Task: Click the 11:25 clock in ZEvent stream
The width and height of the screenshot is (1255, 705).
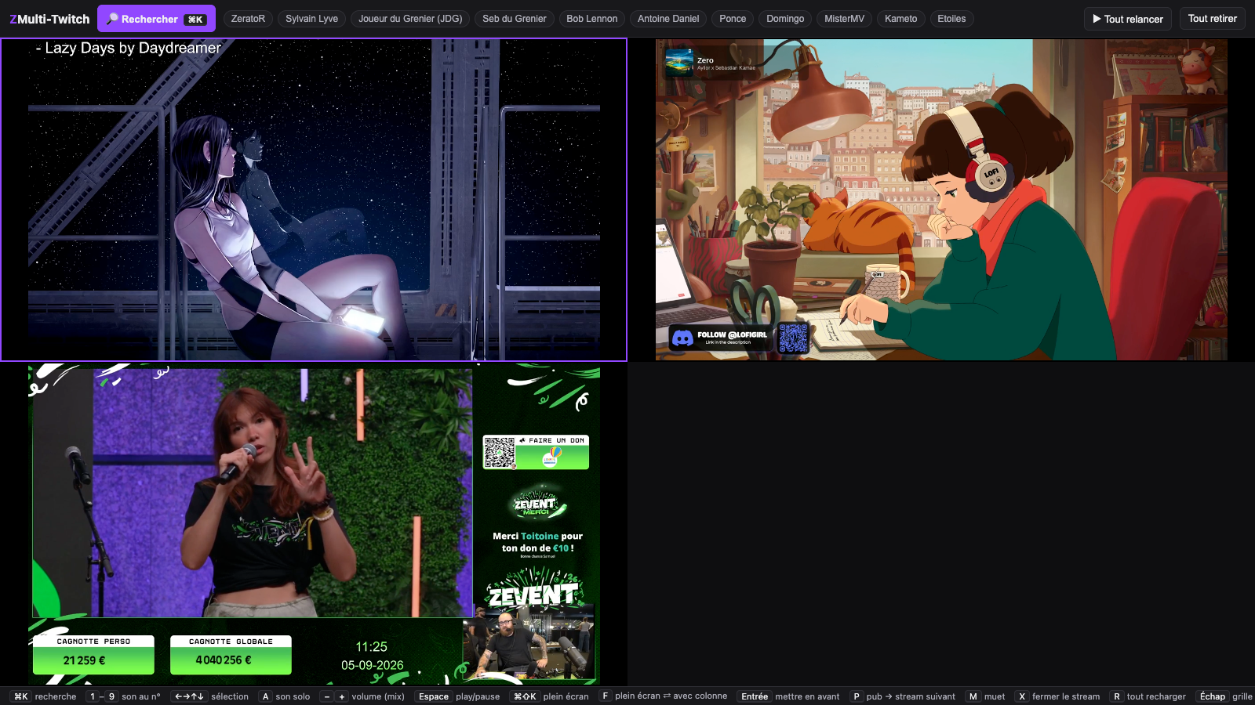Action: pyautogui.click(x=371, y=647)
